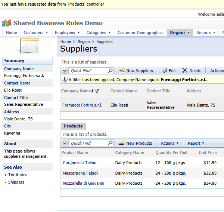Click the $34.80 unit price cell

(210, 183)
